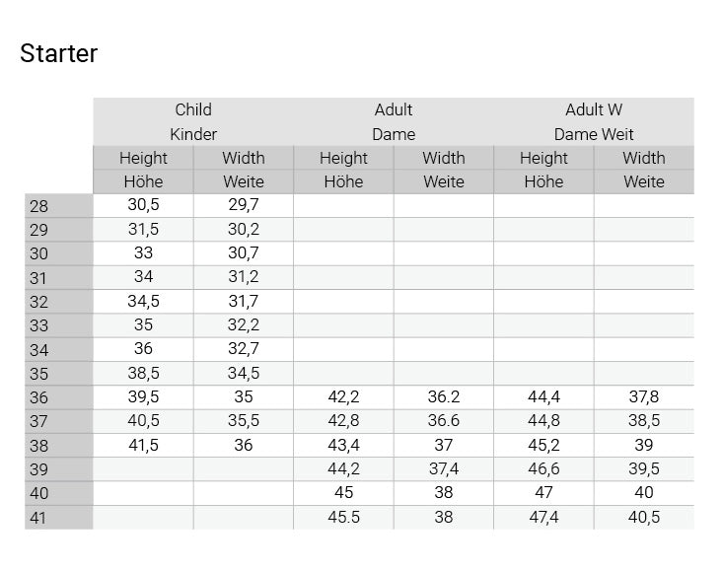Click the Starter heading
The height and width of the screenshot is (571, 723).
point(58,53)
